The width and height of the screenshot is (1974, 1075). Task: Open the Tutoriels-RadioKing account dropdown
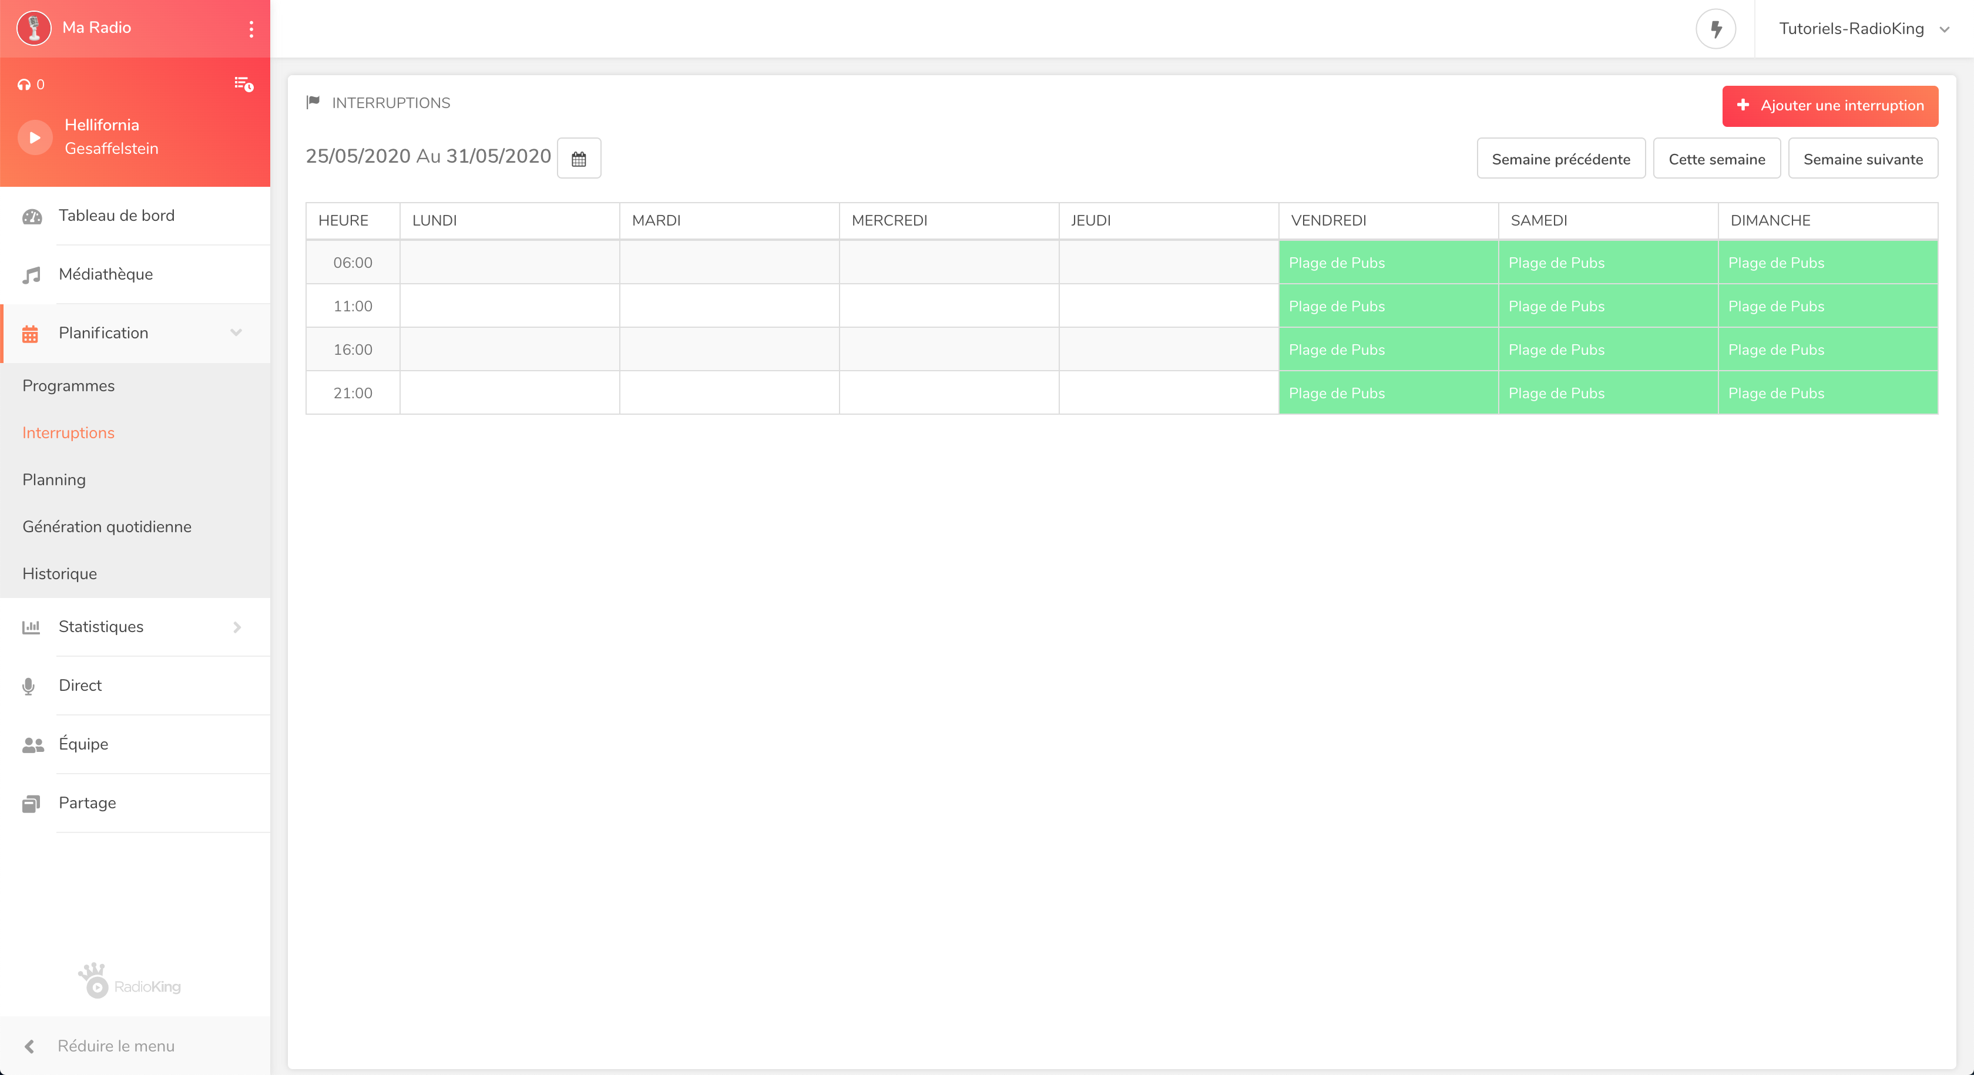coord(1864,29)
